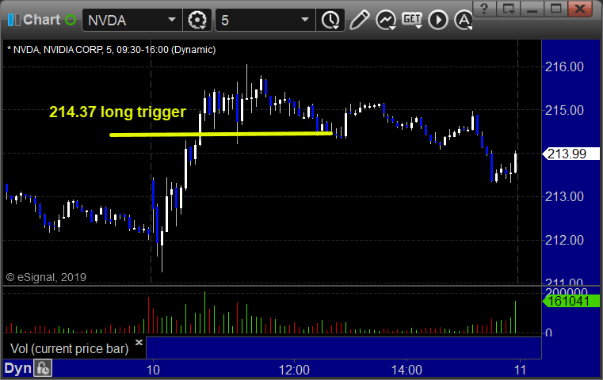The width and height of the screenshot is (603, 380).
Task: Close the Vol study pane with x
Action: tap(139, 342)
